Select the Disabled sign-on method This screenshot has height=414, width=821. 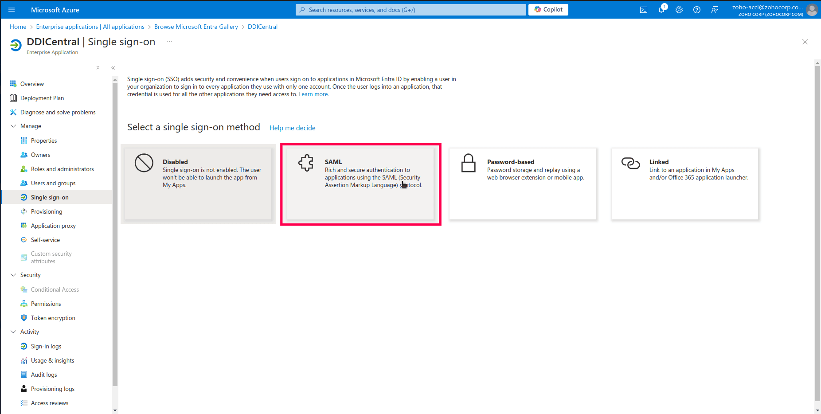(x=198, y=184)
